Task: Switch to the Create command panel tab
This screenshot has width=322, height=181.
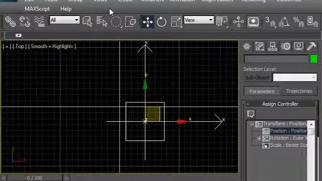Action: 247,46
